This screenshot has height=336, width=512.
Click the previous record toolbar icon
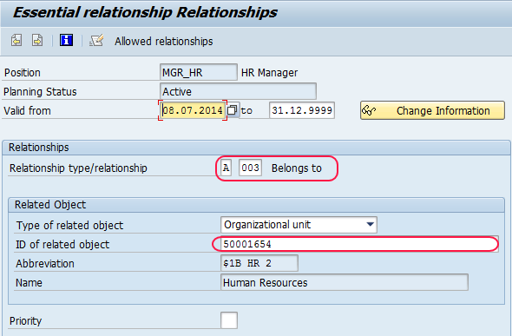pos(16,41)
